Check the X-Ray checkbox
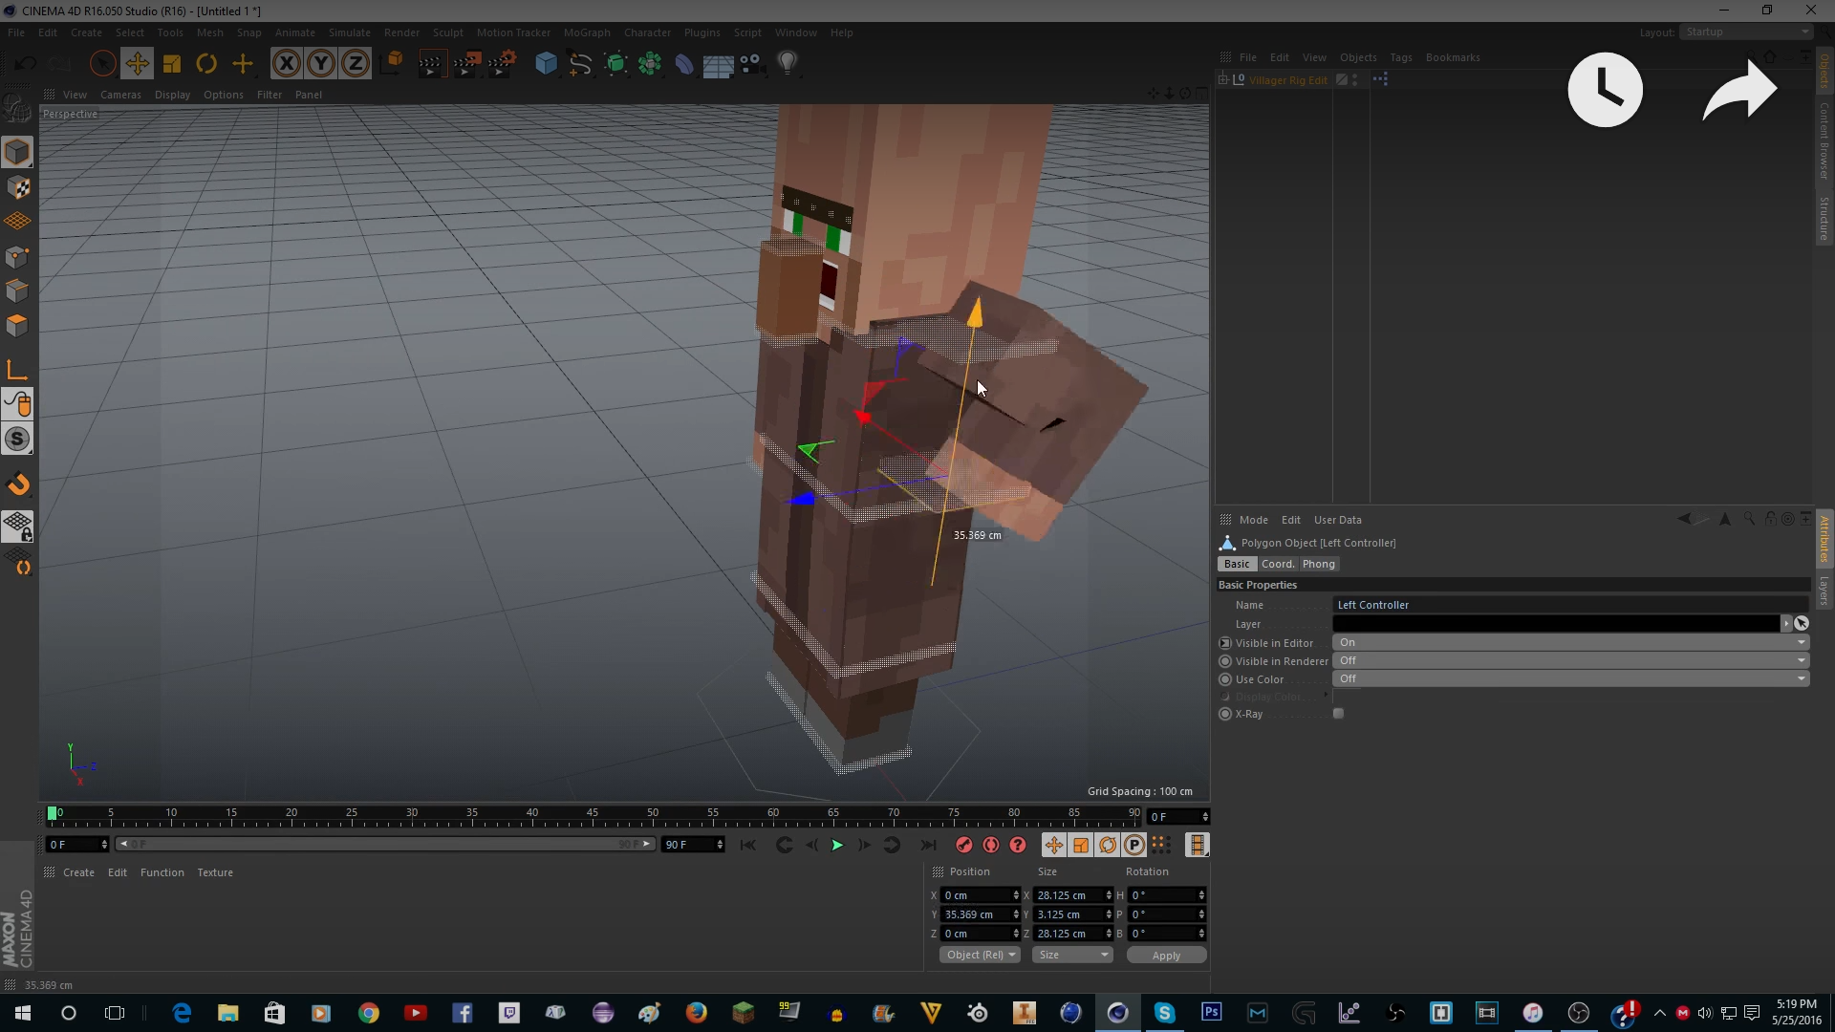Image resolution: width=1835 pixels, height=1032 pixels. tap(1338, 714)
